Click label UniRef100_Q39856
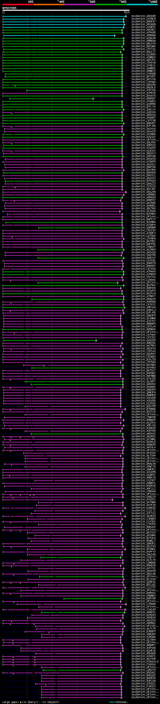Screen dimensions: 160x704 pyautogui.click(x=143, y=104)
